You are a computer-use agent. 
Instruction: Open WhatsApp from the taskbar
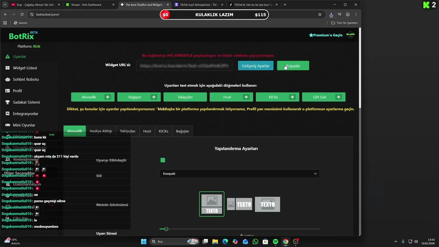[255, 242]
